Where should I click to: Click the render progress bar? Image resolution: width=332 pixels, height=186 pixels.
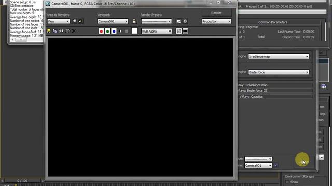282,12
